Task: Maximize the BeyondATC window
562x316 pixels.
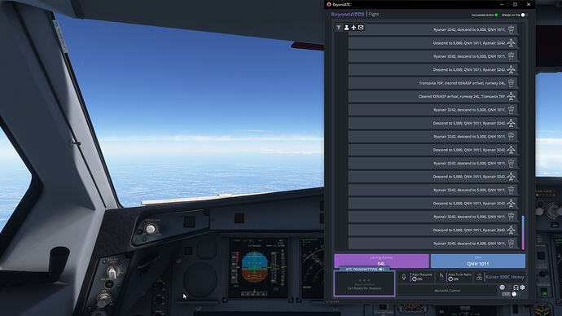Action: click(515, 4)
